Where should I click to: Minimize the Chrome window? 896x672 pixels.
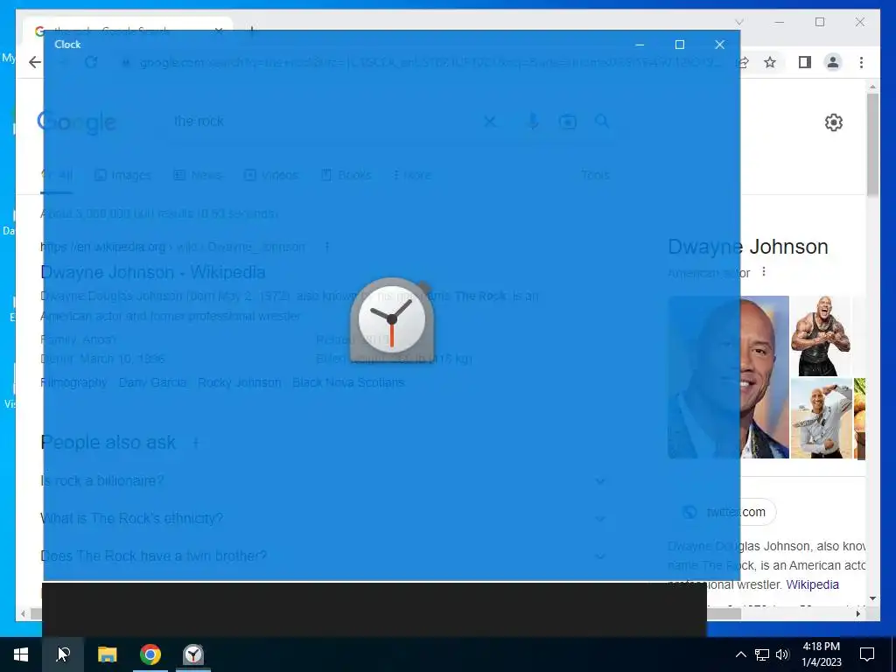pyautogui.click(x=780, y=22)
